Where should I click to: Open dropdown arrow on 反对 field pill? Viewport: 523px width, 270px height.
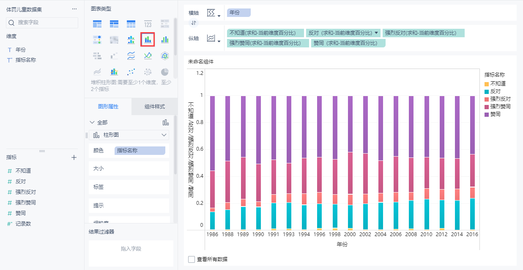pyautogui.click(x=376, y=33)
